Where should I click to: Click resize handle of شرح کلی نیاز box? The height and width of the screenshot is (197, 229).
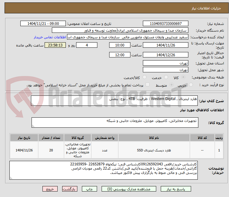point(32,104)
